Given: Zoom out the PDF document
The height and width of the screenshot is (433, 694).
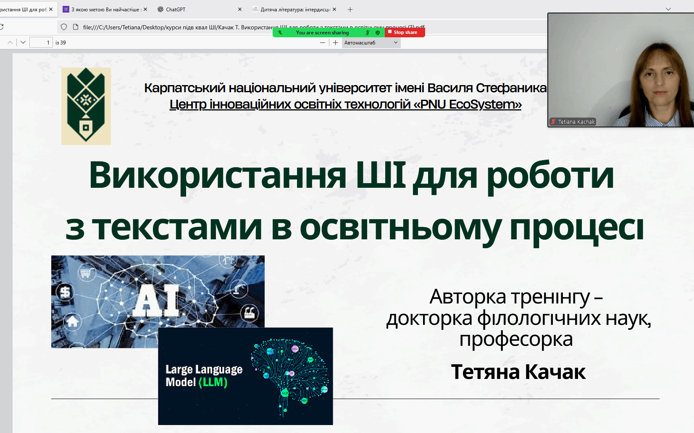Looking at the screenshot, I should [x=323, y=43].
